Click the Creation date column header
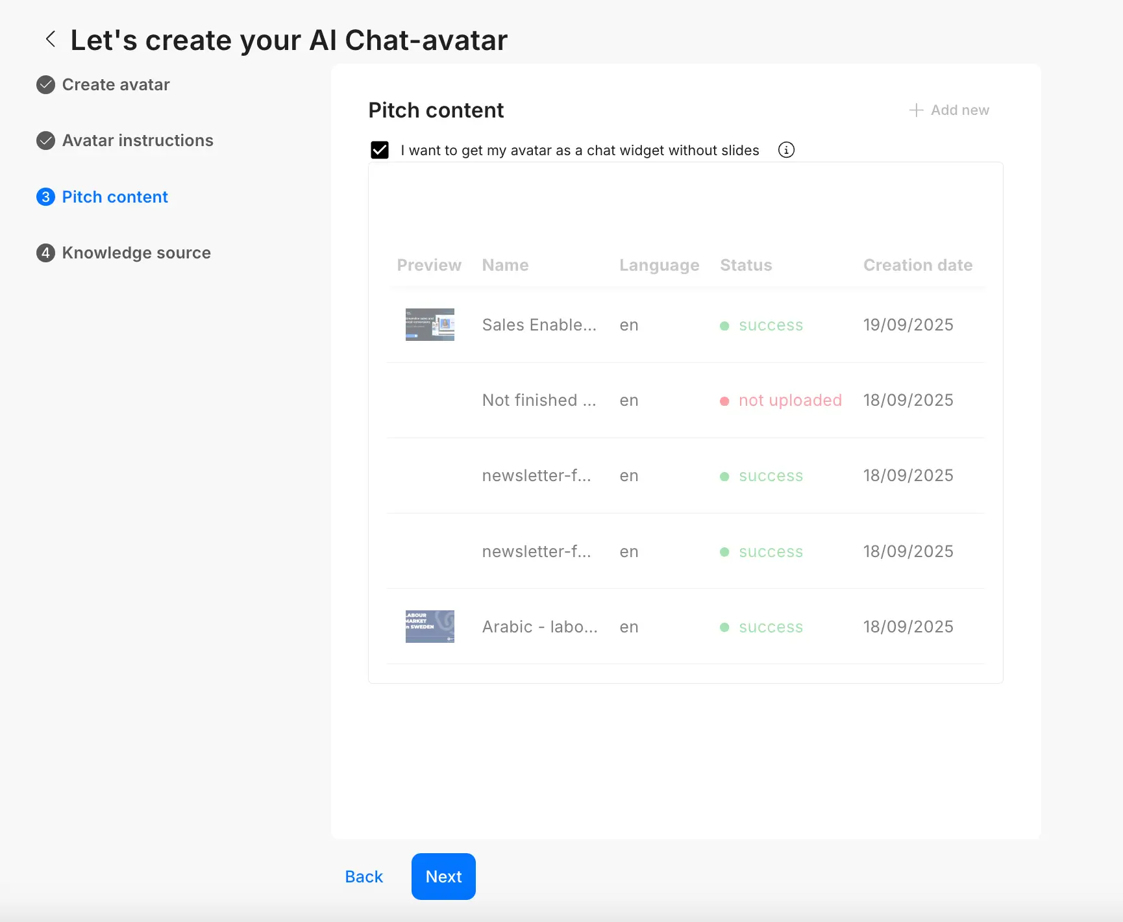Viewport: 1123px width, 922px height. [918, 265]
